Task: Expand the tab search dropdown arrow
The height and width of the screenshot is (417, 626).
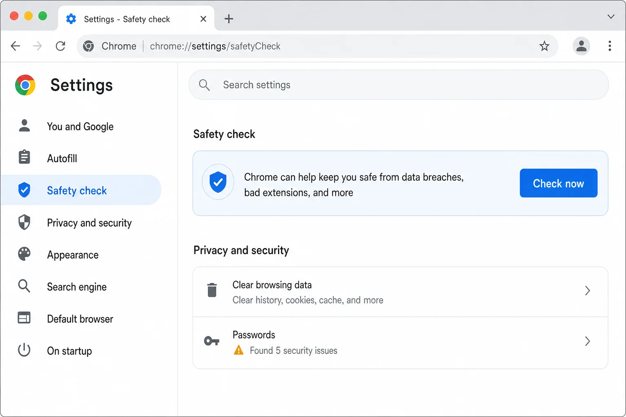Action: point(611,17)
